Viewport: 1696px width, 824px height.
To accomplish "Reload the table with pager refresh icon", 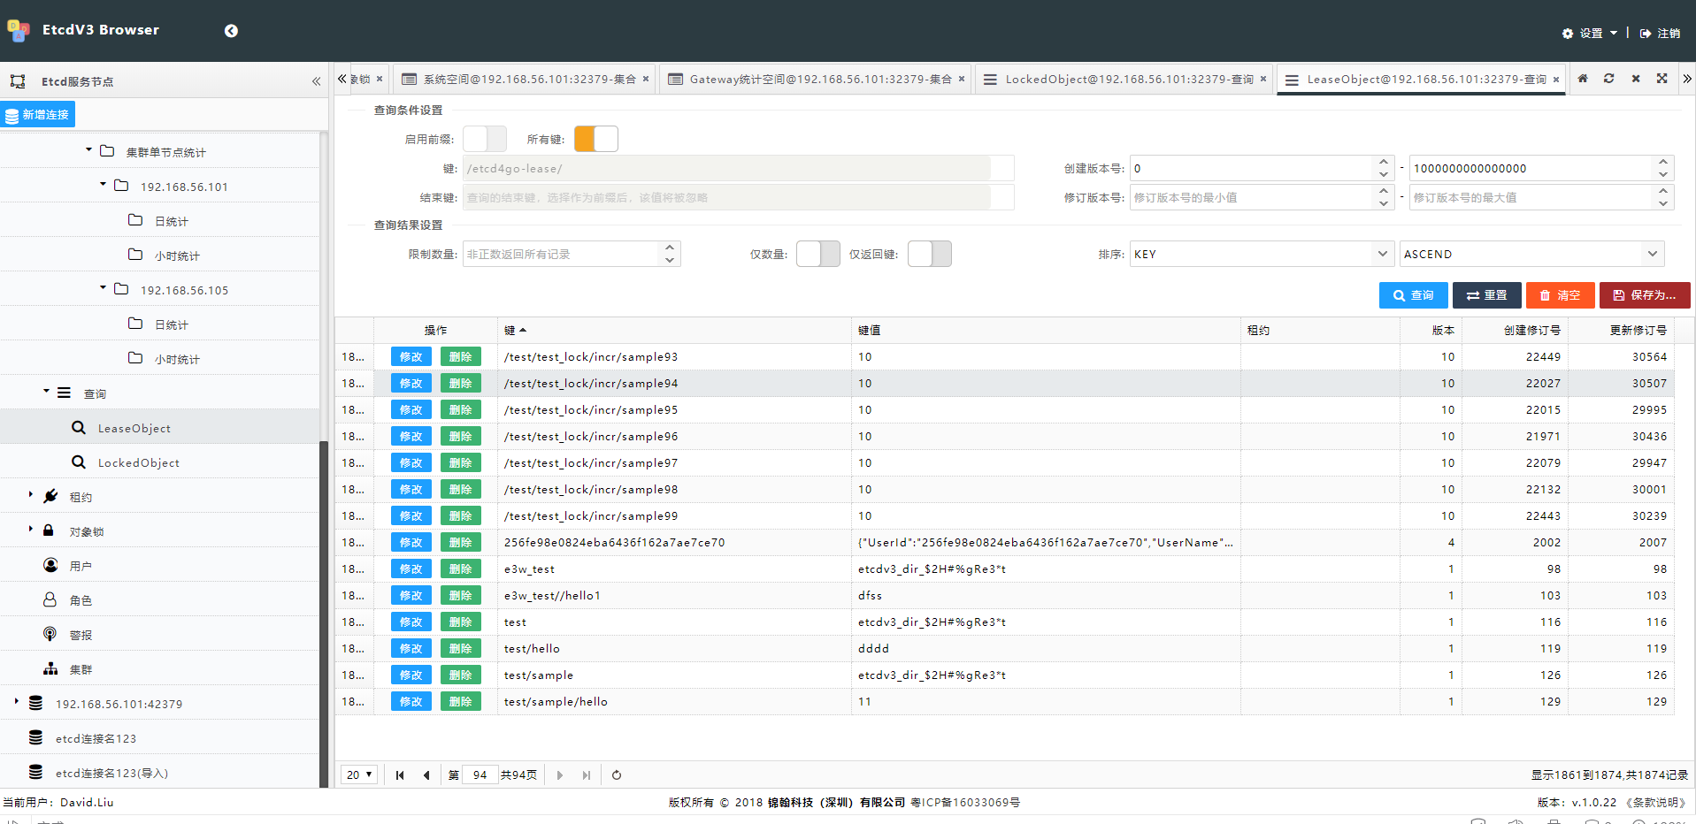I will point(617,775).
